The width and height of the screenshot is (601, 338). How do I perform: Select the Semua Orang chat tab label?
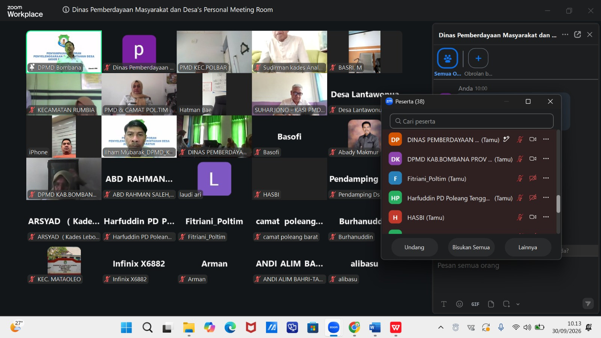[x=448, y=74]
